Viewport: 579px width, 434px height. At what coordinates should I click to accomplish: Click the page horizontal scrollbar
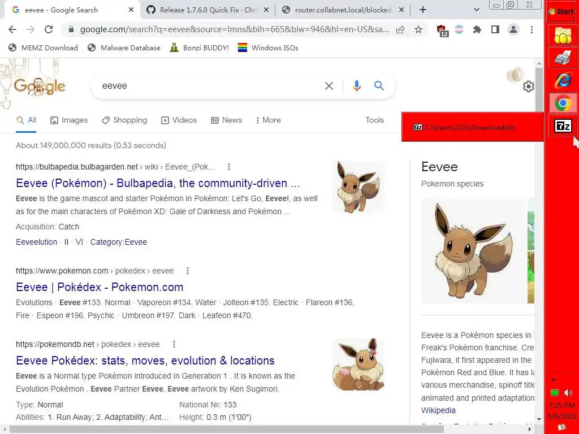tap(227, 429)
